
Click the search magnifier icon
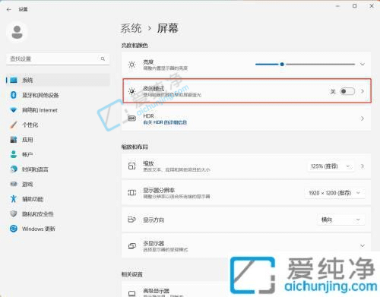[103, 58]
